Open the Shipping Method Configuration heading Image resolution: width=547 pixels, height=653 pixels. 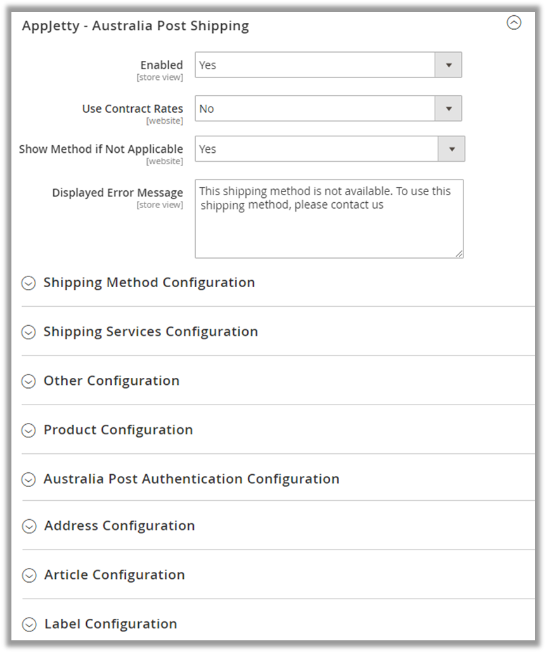click(149, 283)
